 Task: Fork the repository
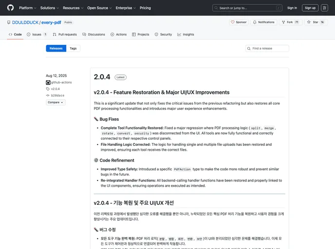click(x=290, y=22)
